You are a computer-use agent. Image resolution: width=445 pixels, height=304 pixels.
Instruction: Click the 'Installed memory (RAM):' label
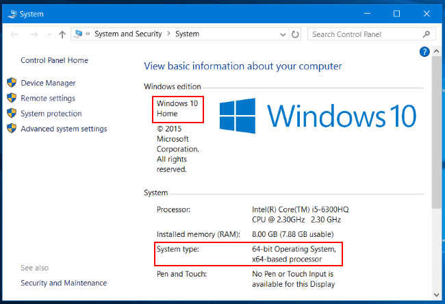[198, 234]
